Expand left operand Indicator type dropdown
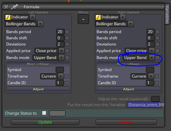Viewport: 171px width, 131px height. tap(32, 17)
